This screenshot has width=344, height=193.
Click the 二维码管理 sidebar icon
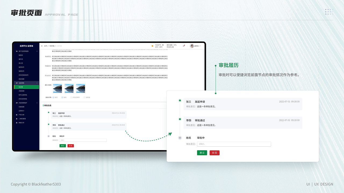[17, 118]
